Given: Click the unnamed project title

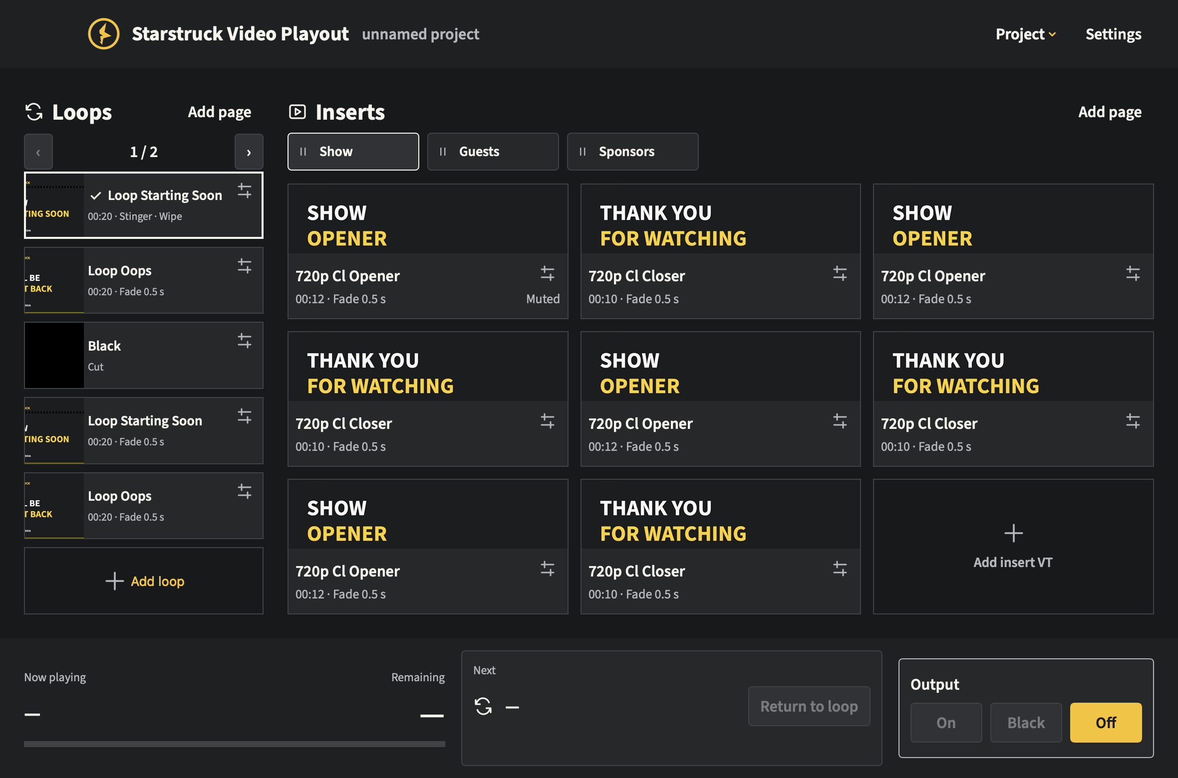Looking at the screenshot, I should (420, 34).
